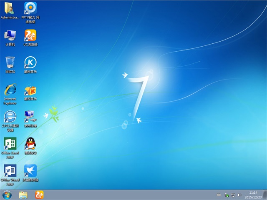The image size is (267, 200).
Task: Open the Xunlei (迅雷) hummingbird shortcut
Action: point(30,170)
